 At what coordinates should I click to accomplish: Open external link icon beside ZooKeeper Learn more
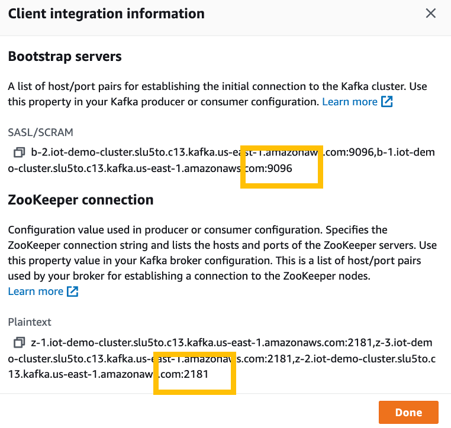72,291
